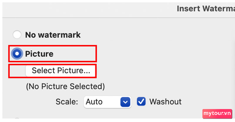Toggle the Washout checkbox
235x122 pixels.
[x=141, y=101]
